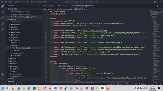Open Common.php in the file tree
Image resolution: width=163 pixels, height=91 pixels.
(x=18, y=53)
